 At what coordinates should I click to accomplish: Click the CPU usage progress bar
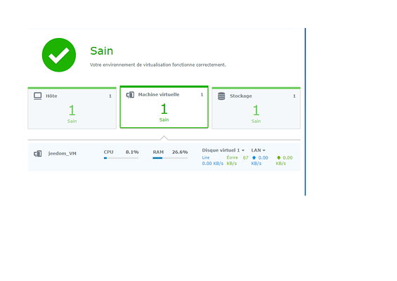coord(121,158)
